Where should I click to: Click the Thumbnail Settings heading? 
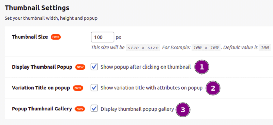pos(37,8)
